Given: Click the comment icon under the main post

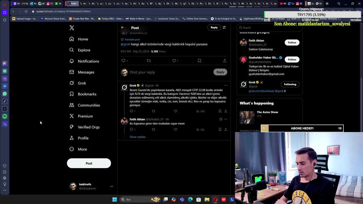Looking at the screenshot, I should click(x=123, y=61).
